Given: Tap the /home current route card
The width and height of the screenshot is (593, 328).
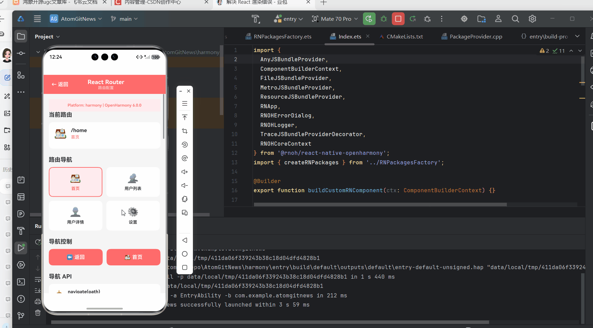Looking at the screenshot, I should 105,135.
